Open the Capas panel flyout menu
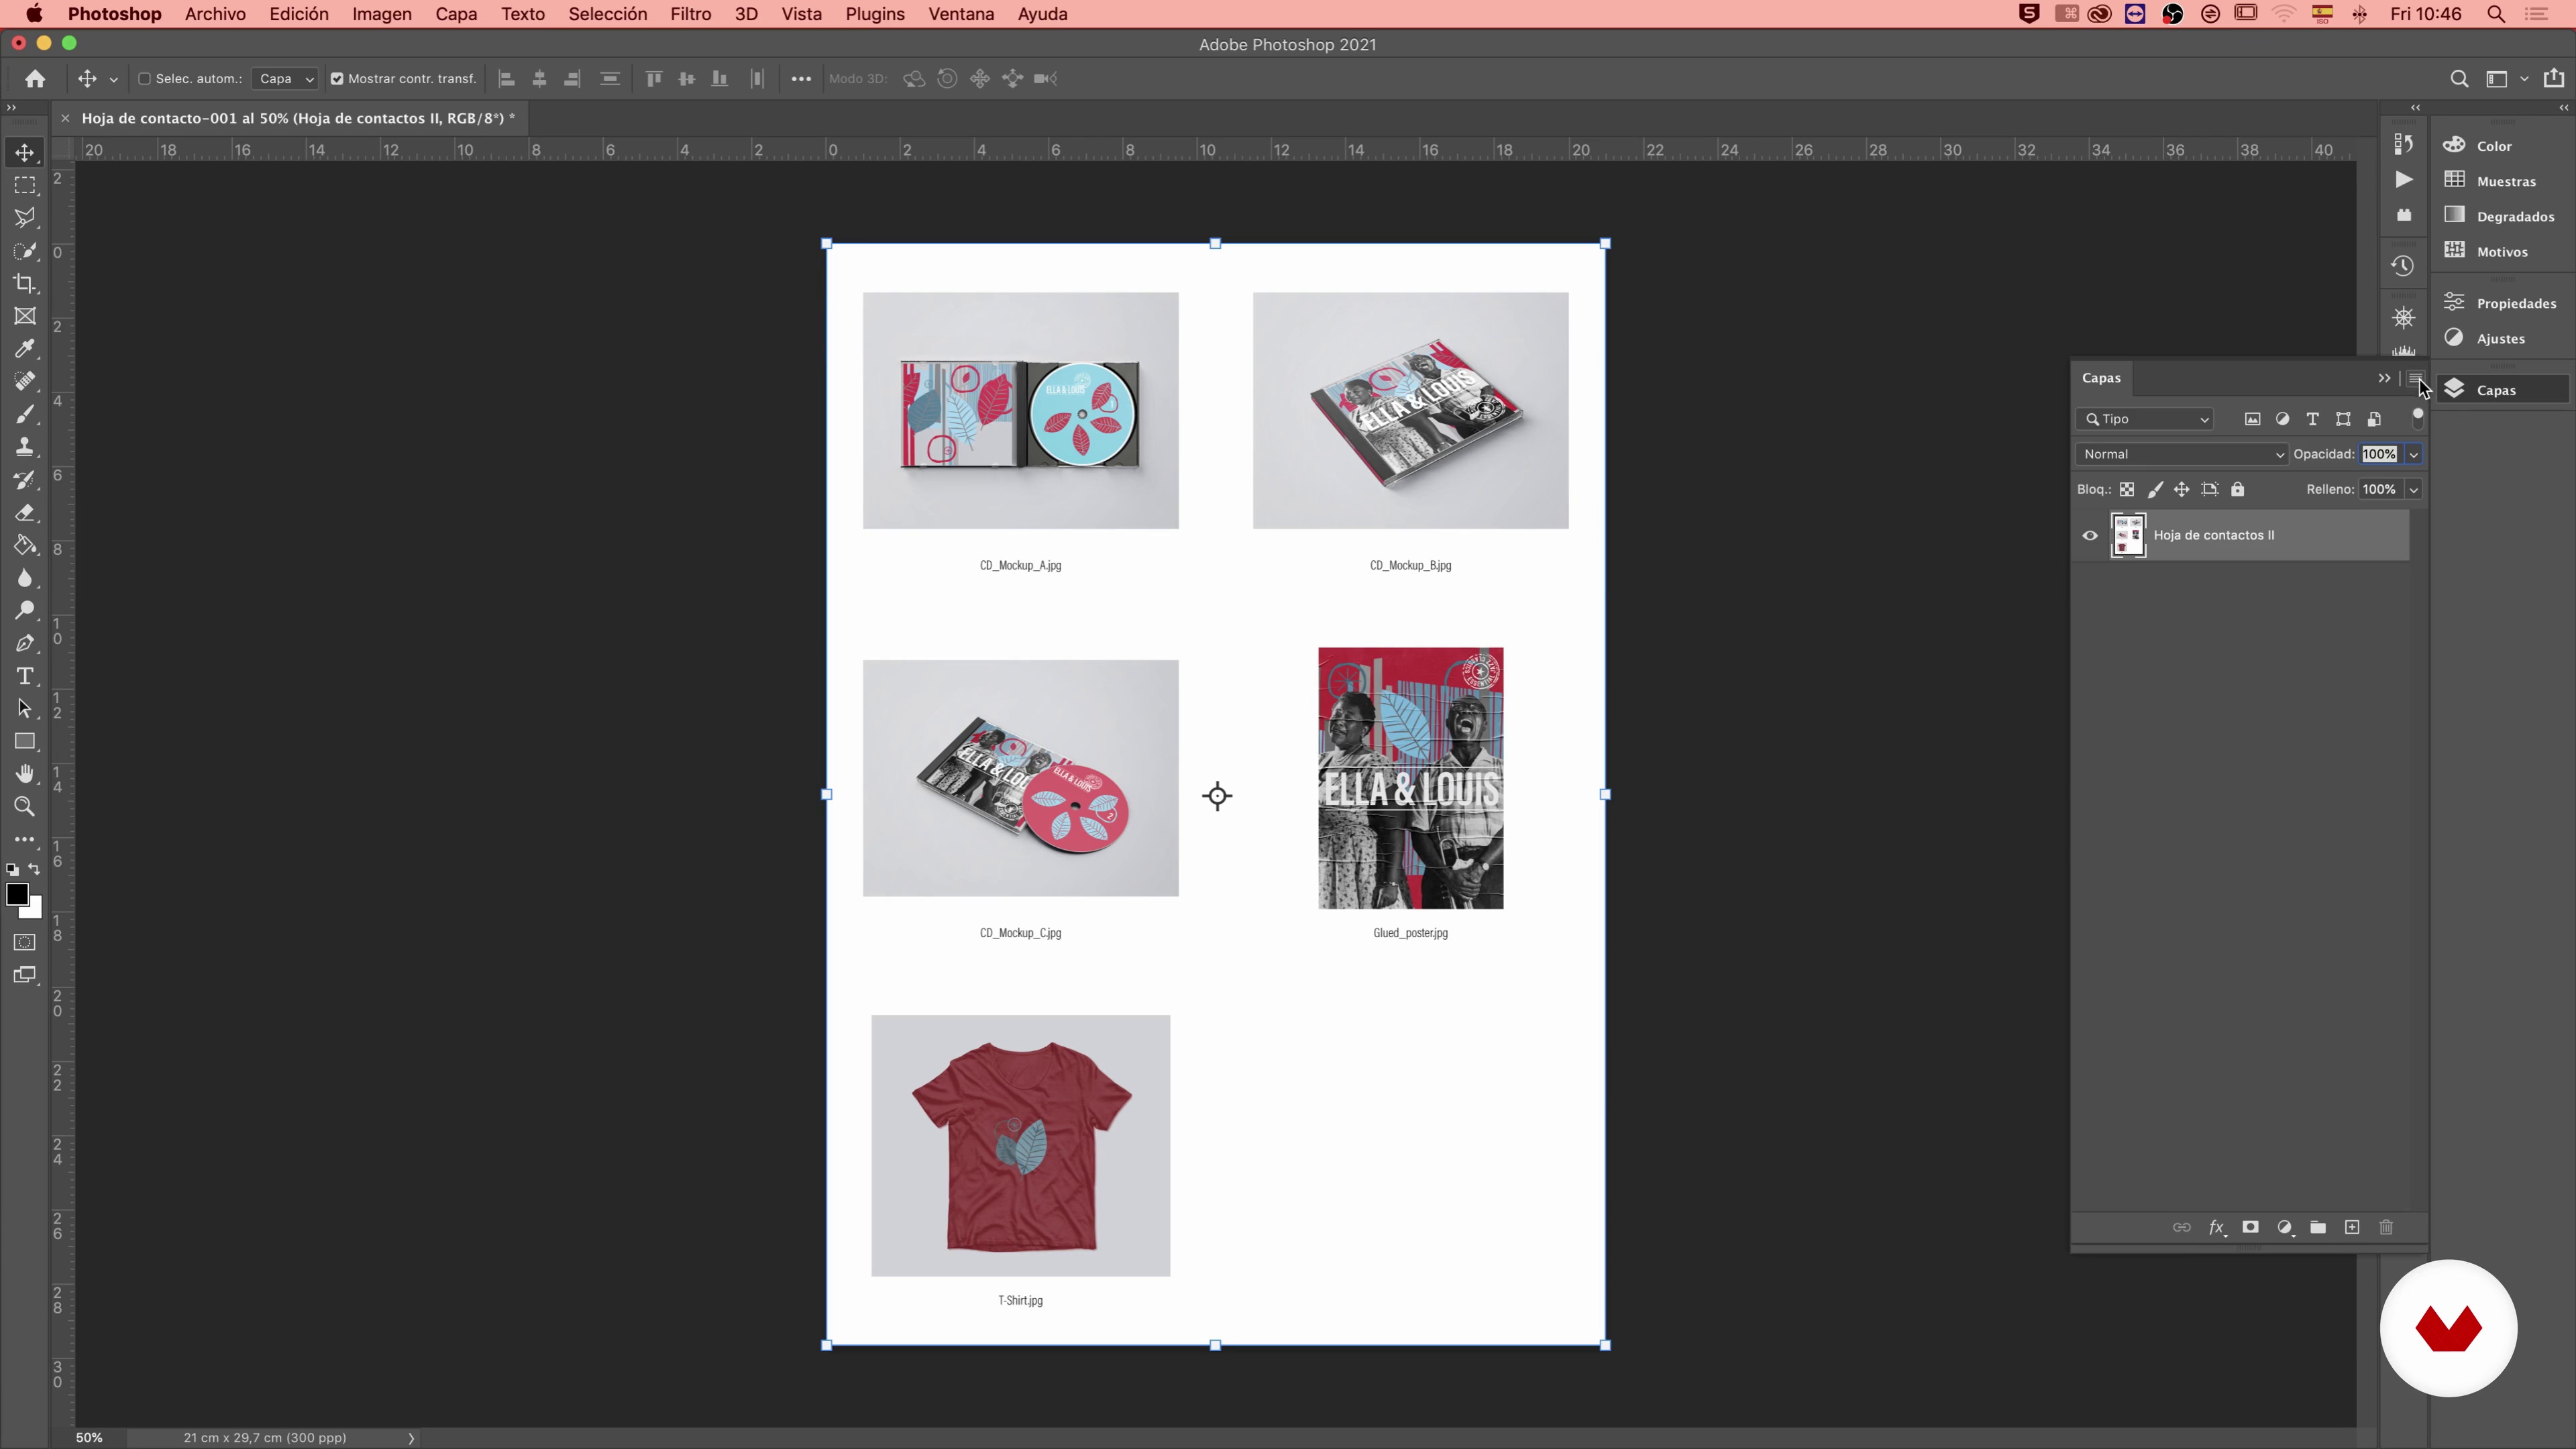2576x1449 pixels. pyautogui.click(x=2416, y=378)
